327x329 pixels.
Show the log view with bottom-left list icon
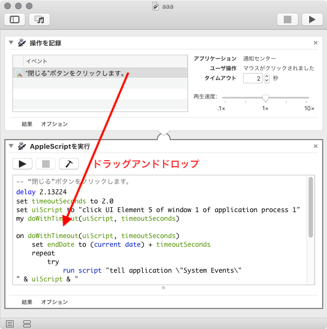pos(10,324)
